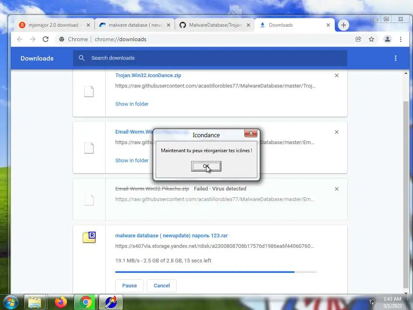Show Email-Worm download in folder

coord(132,160)
